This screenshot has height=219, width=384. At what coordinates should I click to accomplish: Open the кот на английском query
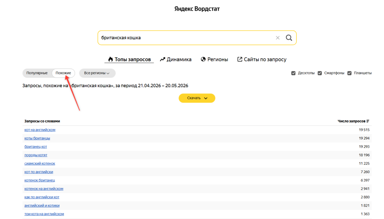[x=40, y=130]
